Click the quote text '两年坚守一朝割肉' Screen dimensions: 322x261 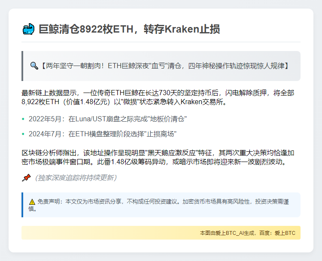73,66
